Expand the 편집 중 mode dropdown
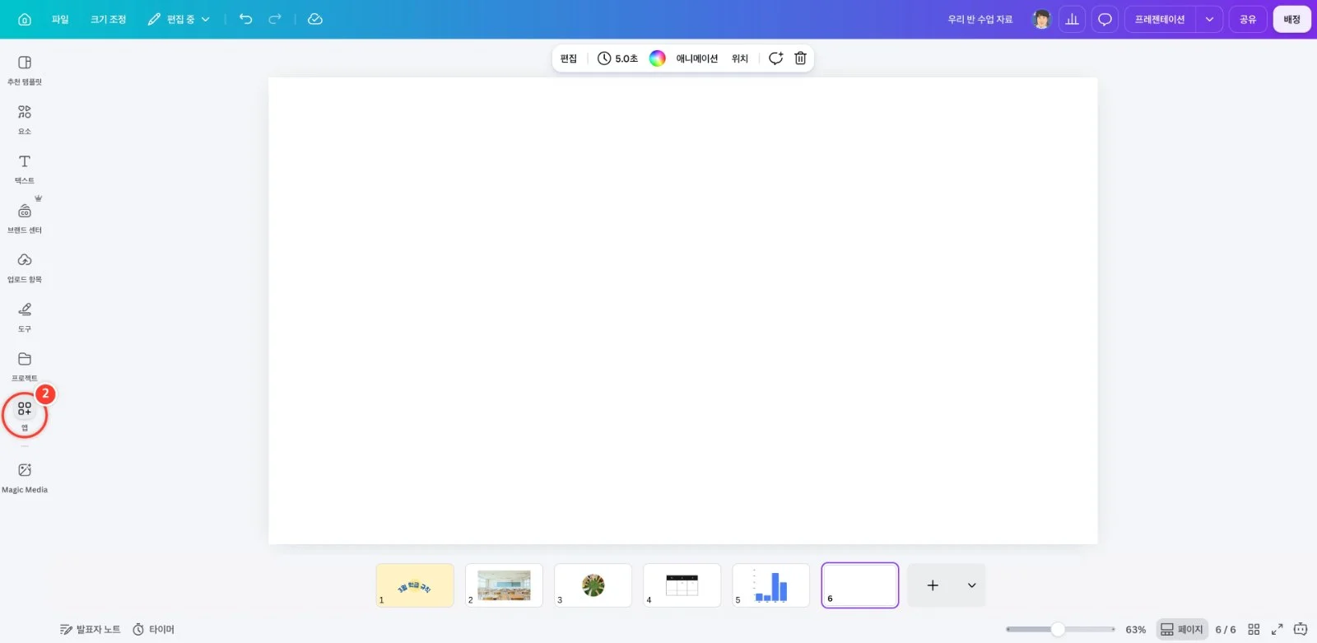Image resolution: width=1317 pixels, height=643 pixels. [179, 19]
